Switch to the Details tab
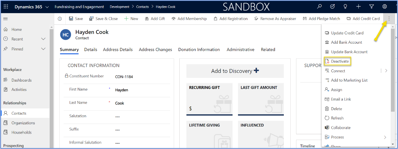Viewport: 398px width, 149px height. pyautogui.click(x=91, y=49)
